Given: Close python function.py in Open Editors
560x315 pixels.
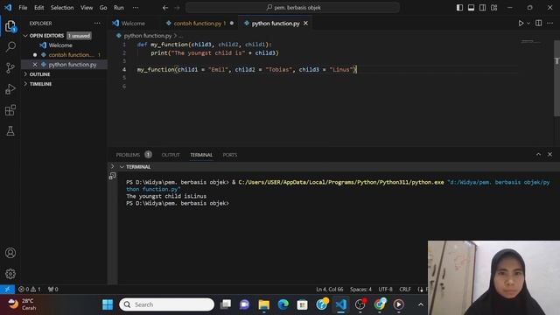Looking at the screenshot, I should 35,65.
